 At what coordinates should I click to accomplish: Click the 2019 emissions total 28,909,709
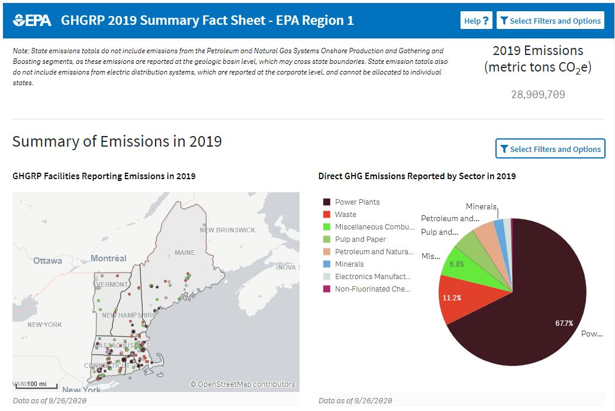pyautogui.click(x=537, y=95)
